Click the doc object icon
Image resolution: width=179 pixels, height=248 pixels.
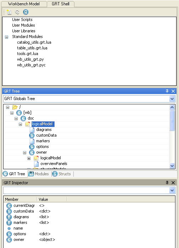point(23,119)
